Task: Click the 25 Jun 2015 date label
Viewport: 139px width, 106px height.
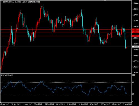Action: click(x=49, y=104)
